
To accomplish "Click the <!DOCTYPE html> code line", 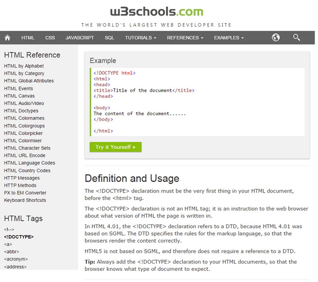I will click(x=114, y=73).
